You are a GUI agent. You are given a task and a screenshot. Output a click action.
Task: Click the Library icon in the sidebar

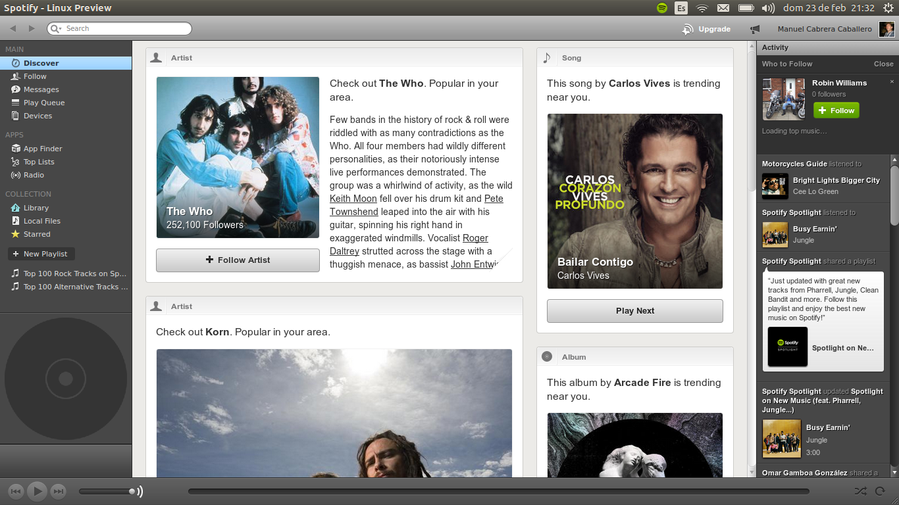(x=16, y=208)
